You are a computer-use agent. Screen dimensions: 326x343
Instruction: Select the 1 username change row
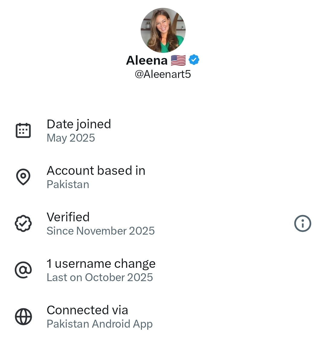[101, 264]
